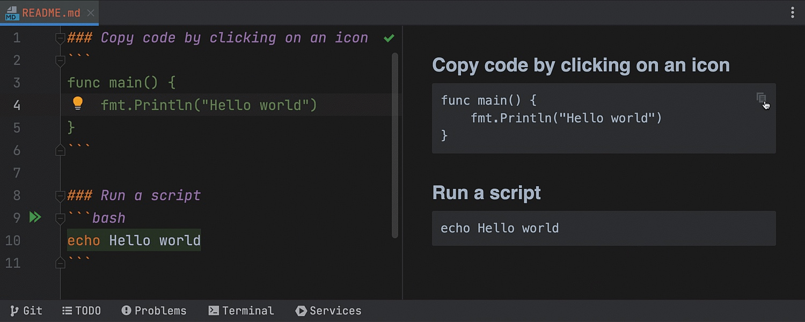
Task: Open the Problems tool window
Action: (154, 311)
